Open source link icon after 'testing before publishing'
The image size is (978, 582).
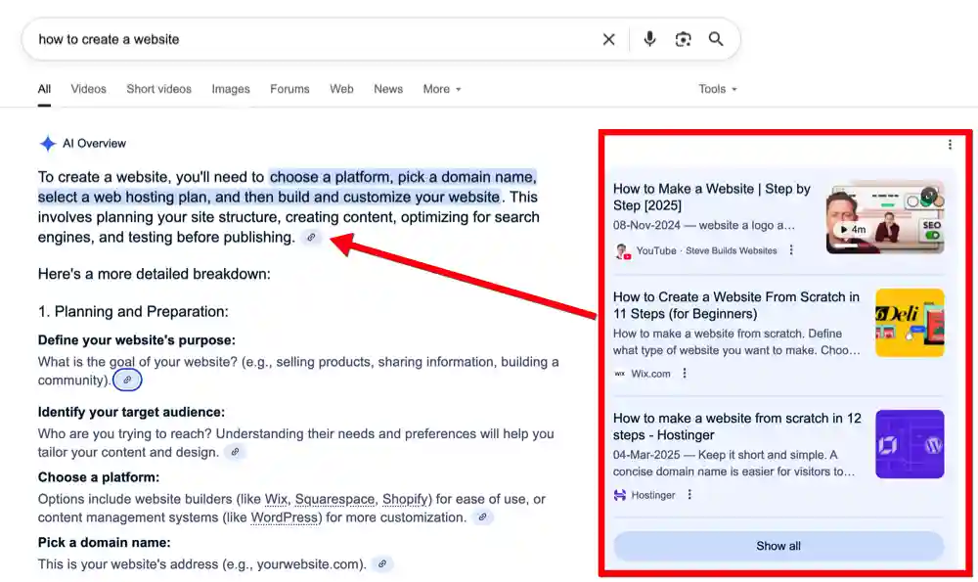pos(311,237)
